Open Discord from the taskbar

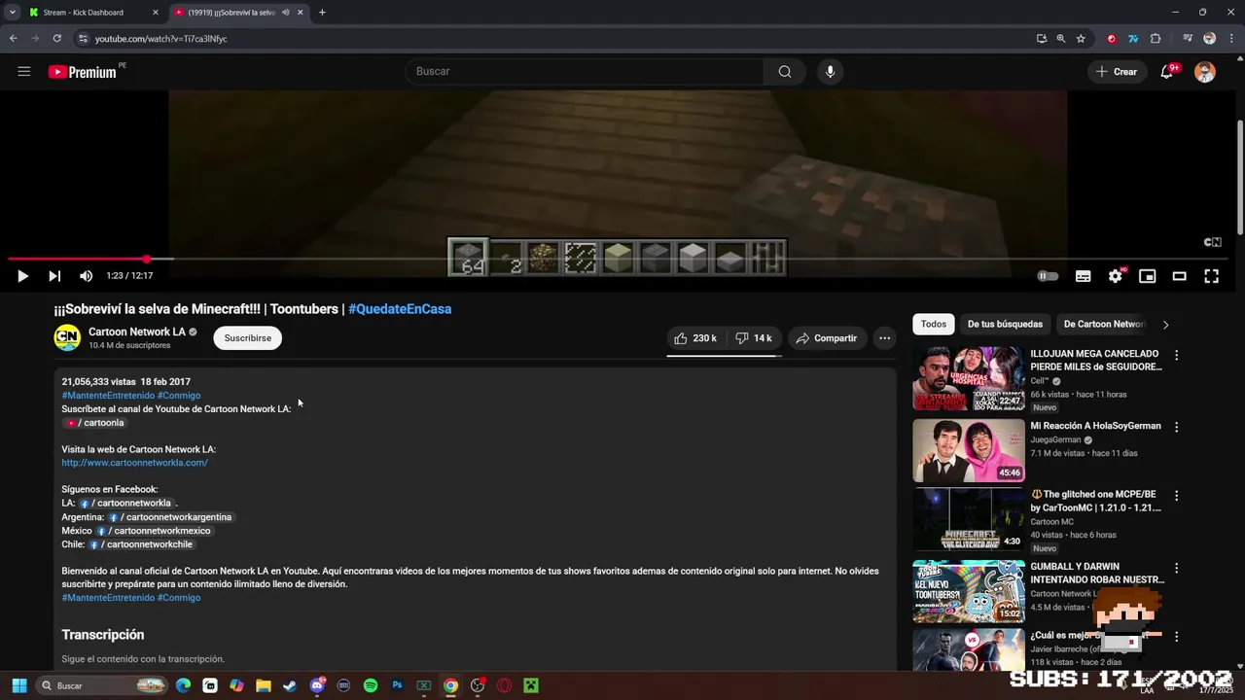[x=317, y=685]
